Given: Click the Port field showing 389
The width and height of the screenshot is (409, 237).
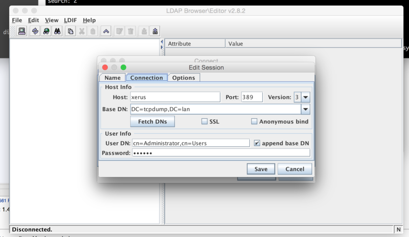Looking at the screenshot, I should pyautogui.click(x=252, y=97).
